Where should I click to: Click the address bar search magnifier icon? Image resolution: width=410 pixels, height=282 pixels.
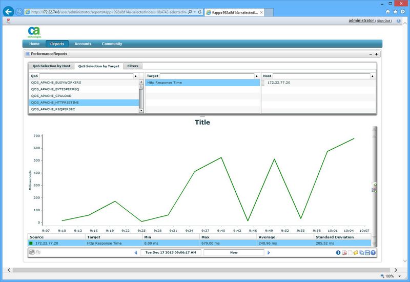tap(190, 12)
